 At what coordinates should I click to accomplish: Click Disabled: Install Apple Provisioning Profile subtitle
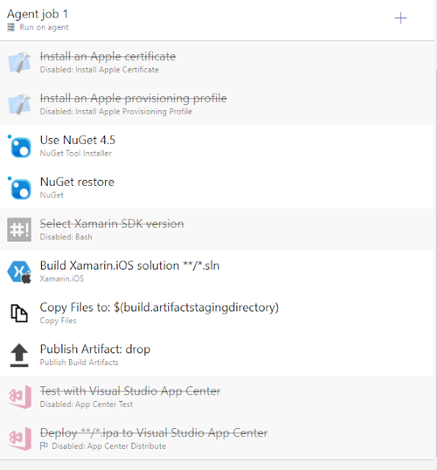(x=116, y=111)
